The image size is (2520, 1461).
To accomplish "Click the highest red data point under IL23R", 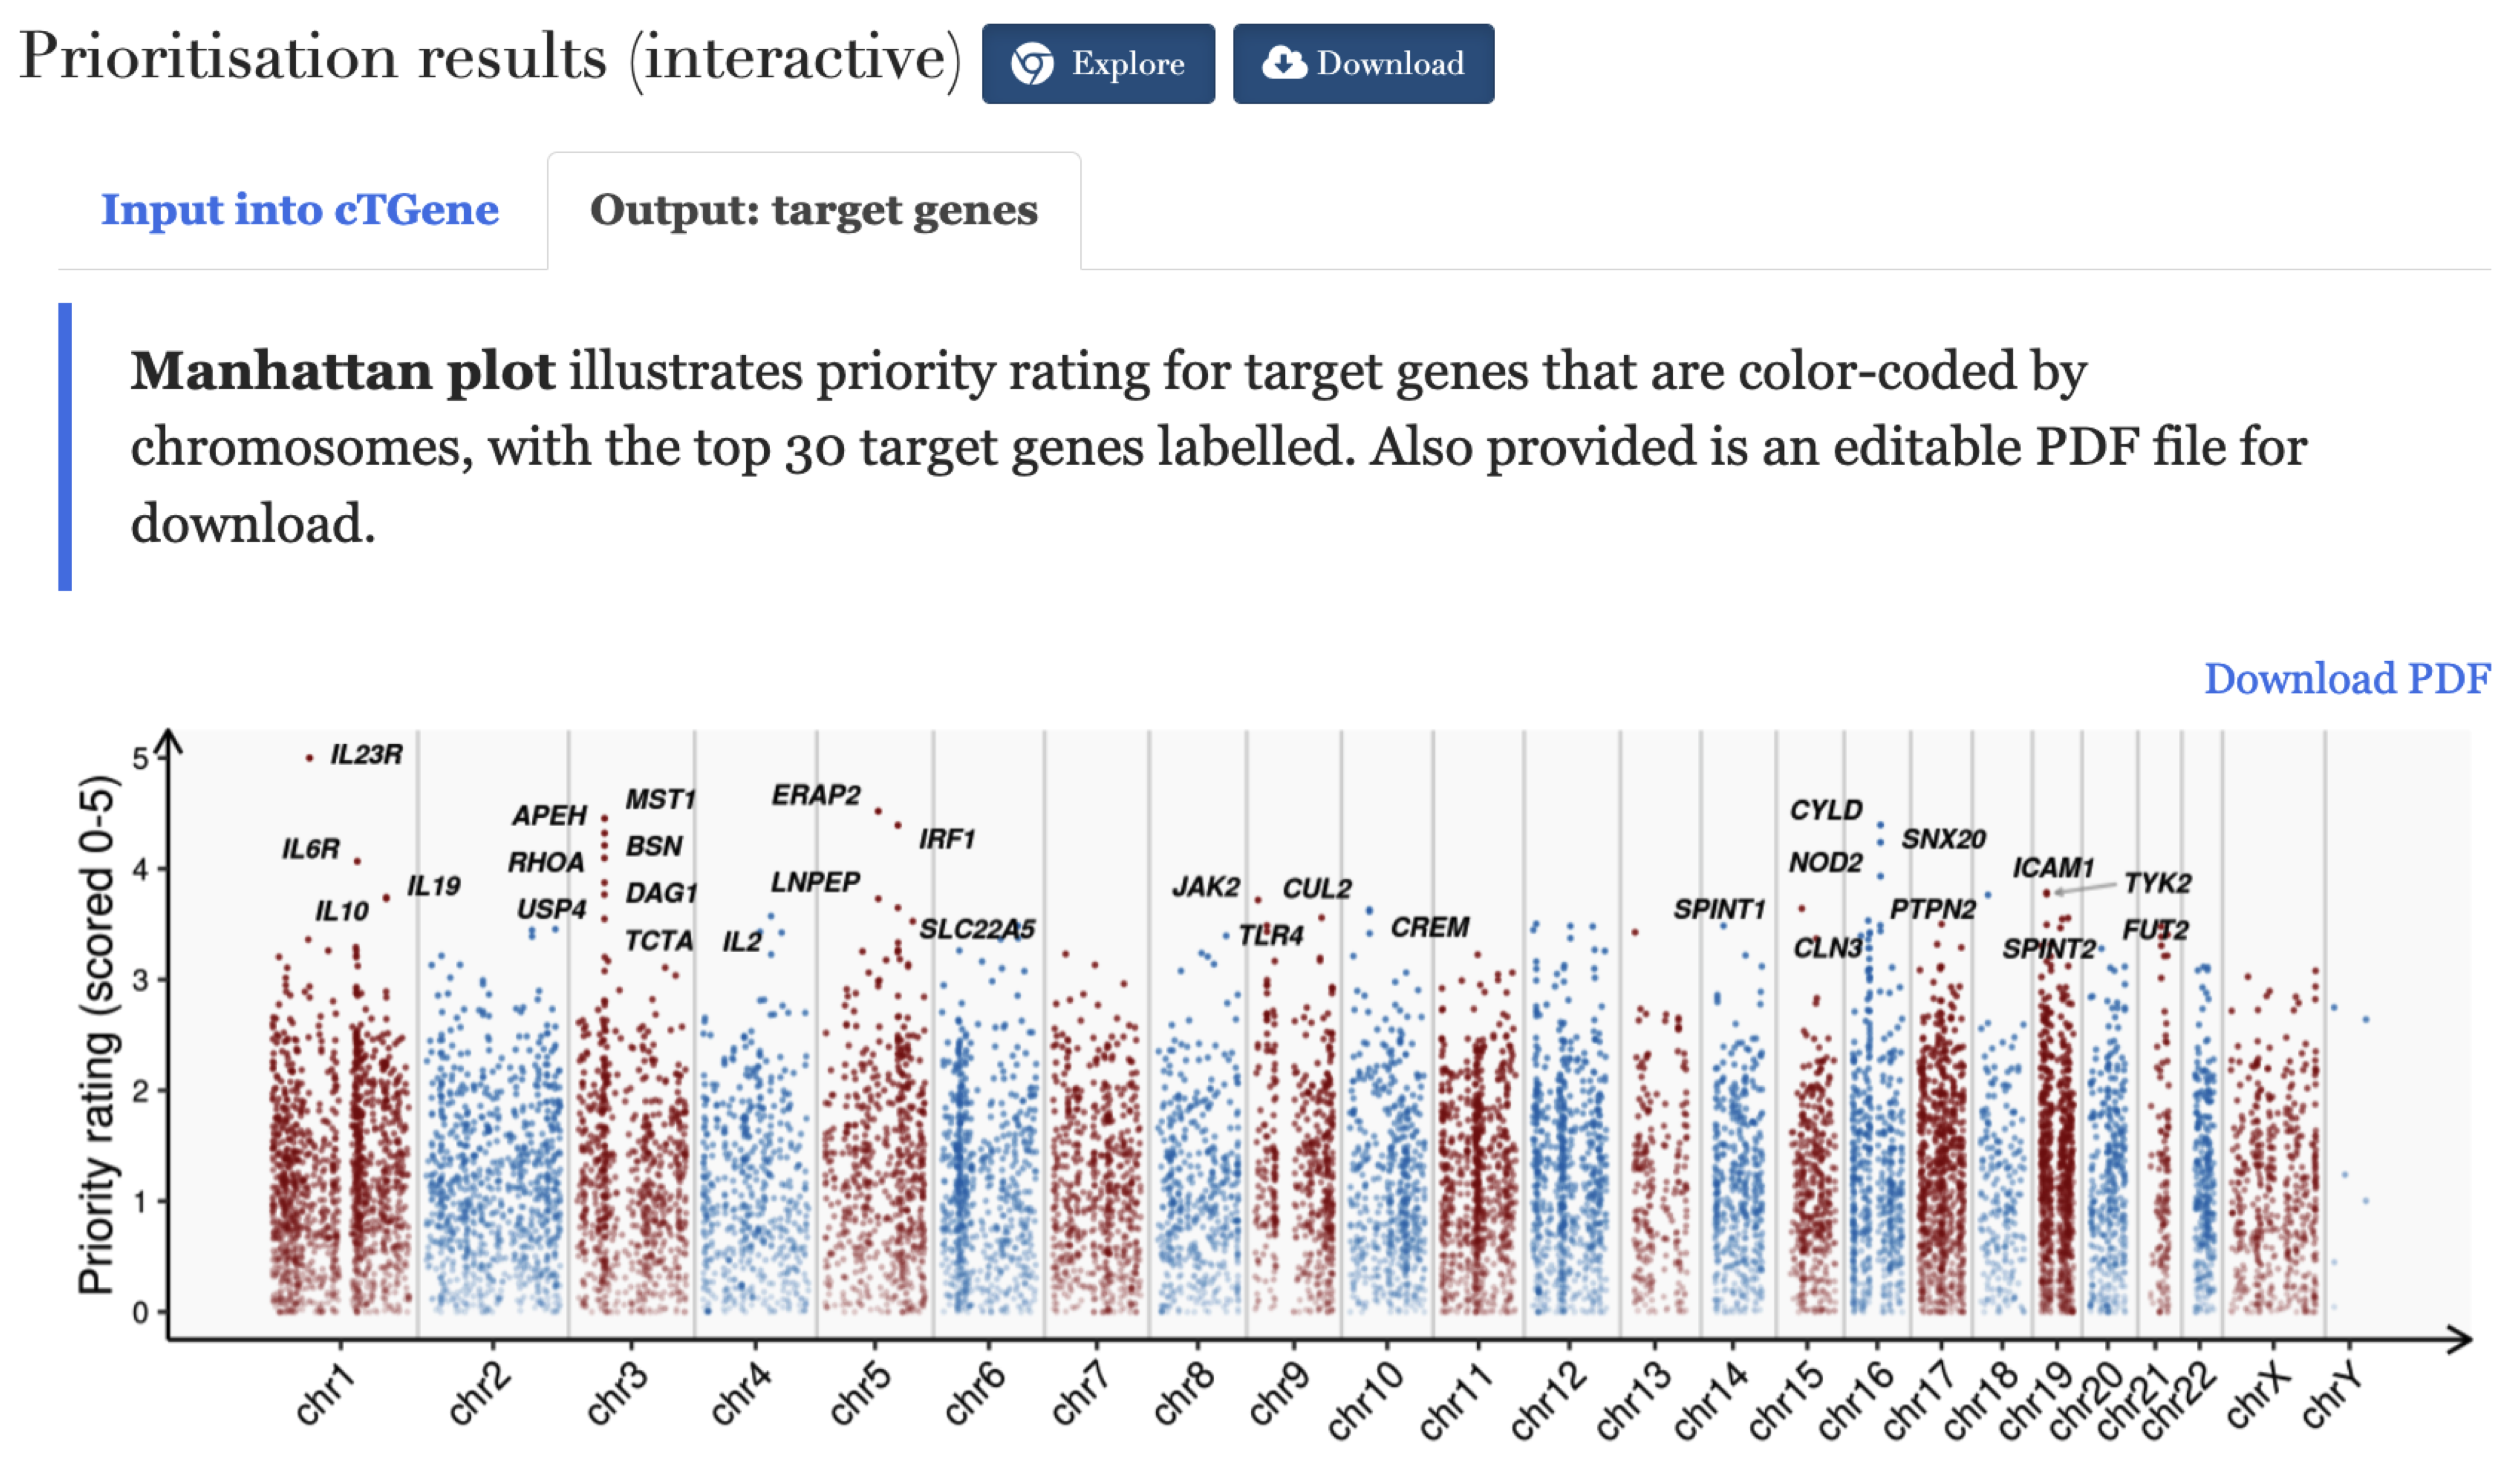I will (309, 759).
